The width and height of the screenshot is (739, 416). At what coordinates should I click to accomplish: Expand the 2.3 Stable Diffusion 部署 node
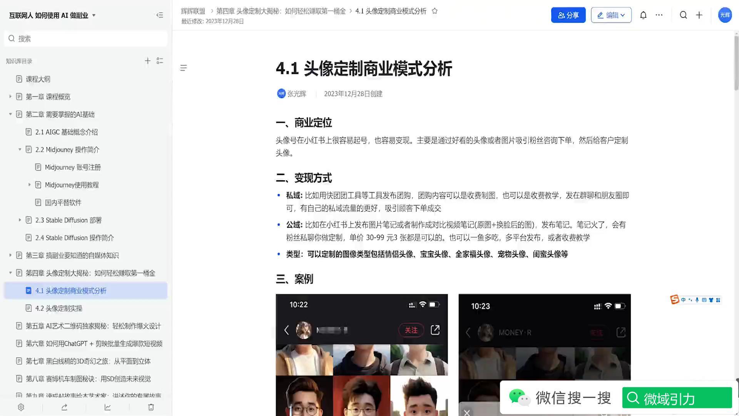click(20, 220)
